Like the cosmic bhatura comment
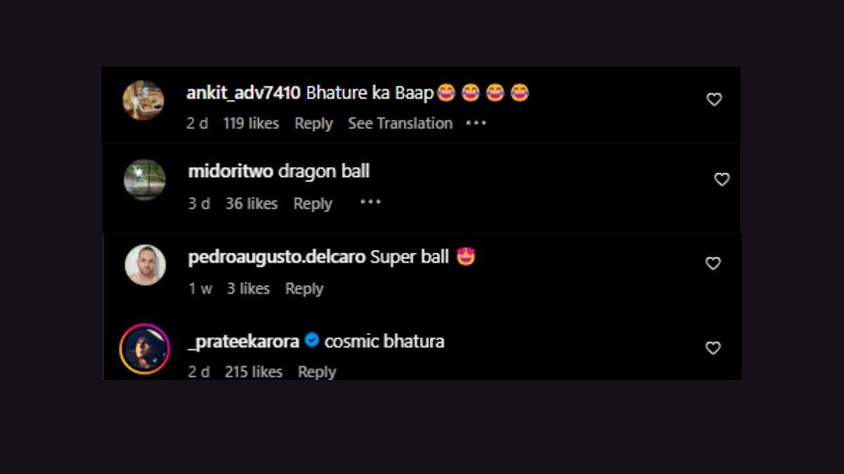844x474 pixels. [x=713, y=348]
